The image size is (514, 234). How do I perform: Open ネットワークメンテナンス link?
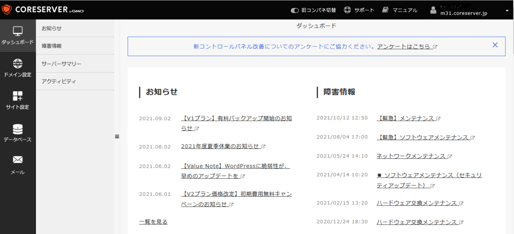[411, 156]
